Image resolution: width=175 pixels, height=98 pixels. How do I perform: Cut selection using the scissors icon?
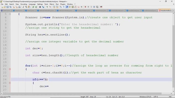click(23, 7)
